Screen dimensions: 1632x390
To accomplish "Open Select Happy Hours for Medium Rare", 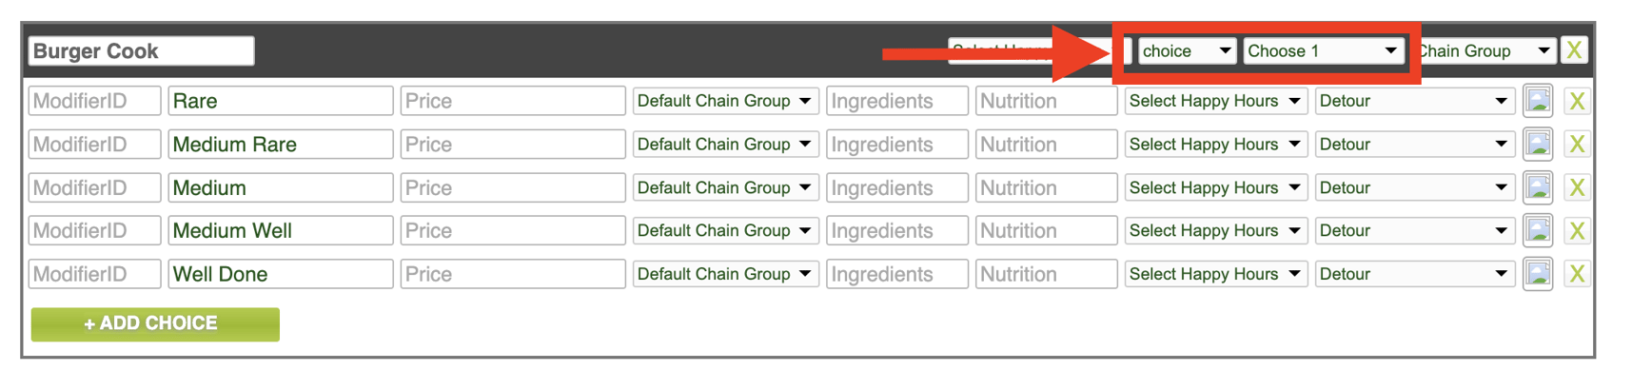I will [1214, 145].
